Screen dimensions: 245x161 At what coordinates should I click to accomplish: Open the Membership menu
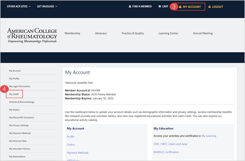[72, 33]
